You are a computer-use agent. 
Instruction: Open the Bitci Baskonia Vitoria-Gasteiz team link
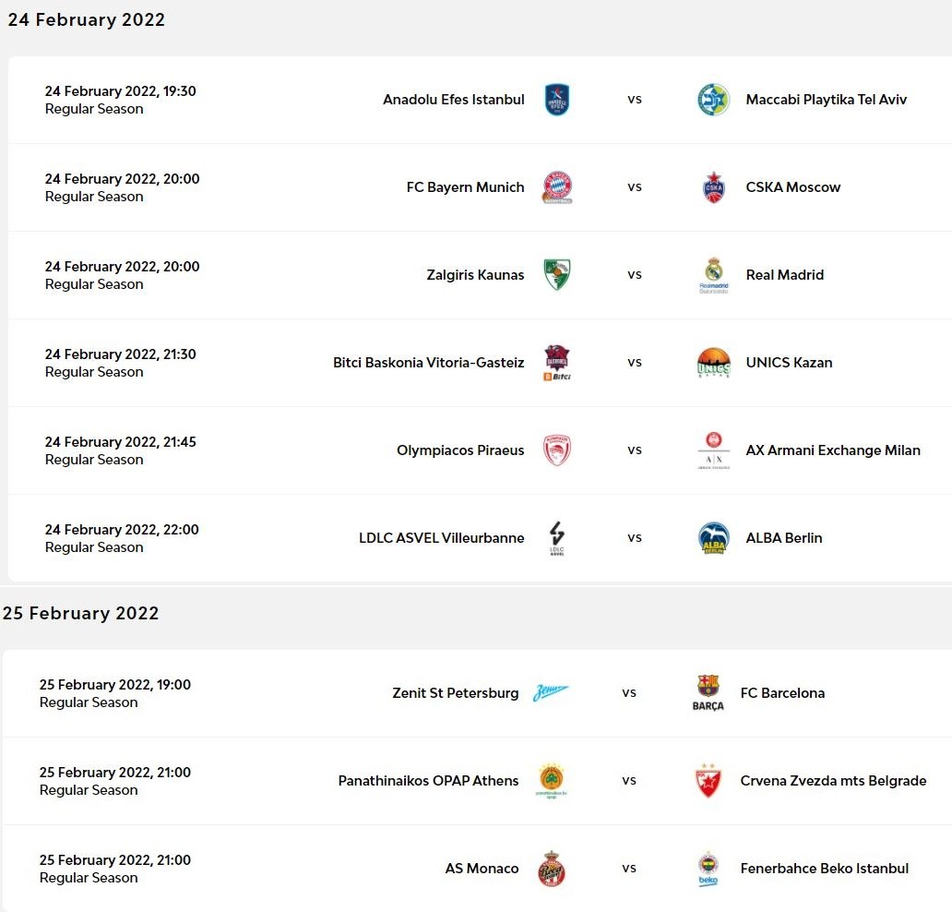click(x=428, y=363)
